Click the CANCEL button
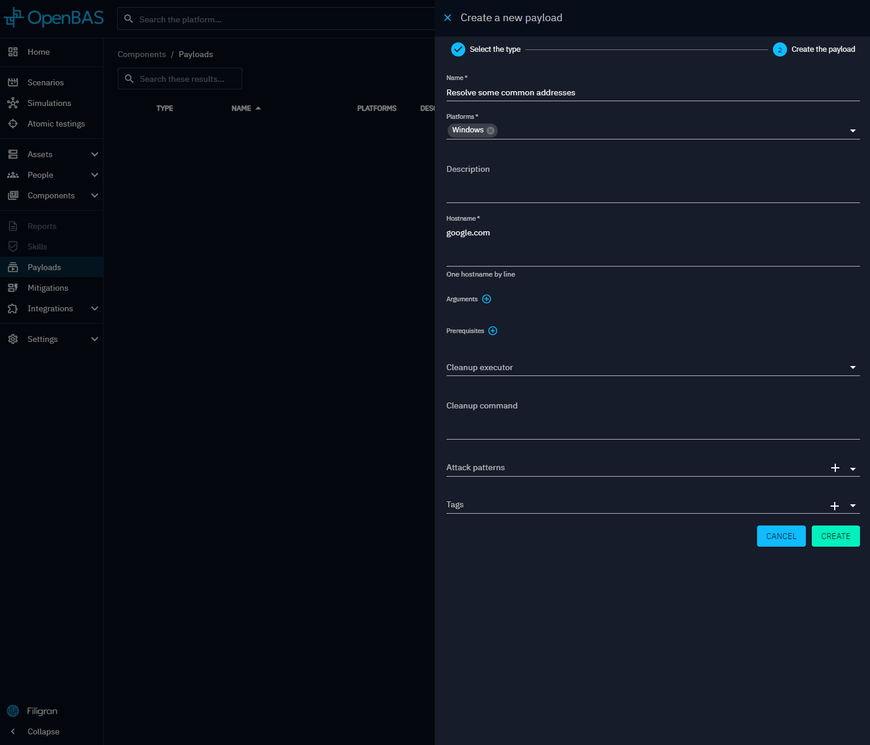Viewport: 870px width, 745px height. pyautogui.click(x=781, y=536)
